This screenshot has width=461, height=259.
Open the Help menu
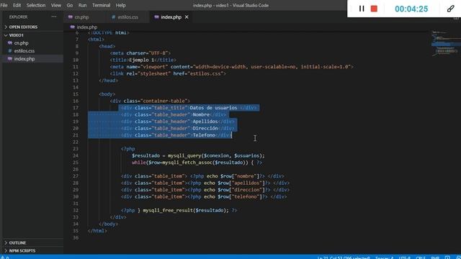click(x=120, y=5)
